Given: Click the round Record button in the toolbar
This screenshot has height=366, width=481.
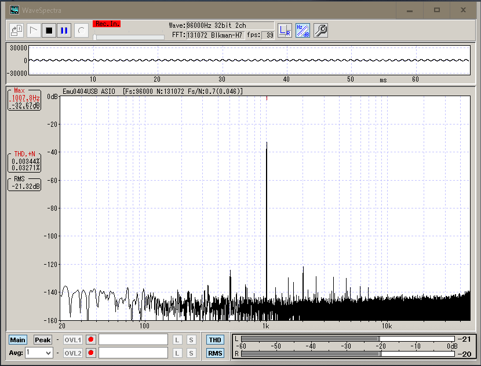Looking at the screenshot, I should pyautogui.click(x=81, y=30).
